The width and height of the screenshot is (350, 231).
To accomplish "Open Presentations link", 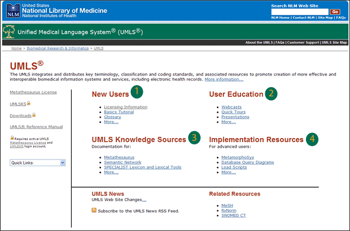I will click(235, 117).
